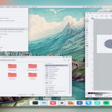This screenshot has width=112, height=112.
Task: Open the Extensiones menu
Action: [x=24, y=7]
